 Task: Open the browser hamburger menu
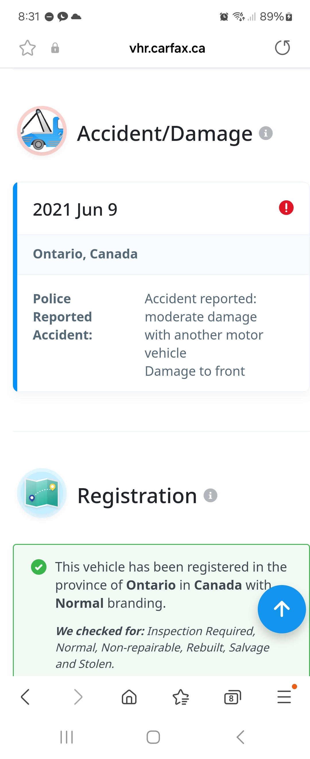tap(284, 697)
